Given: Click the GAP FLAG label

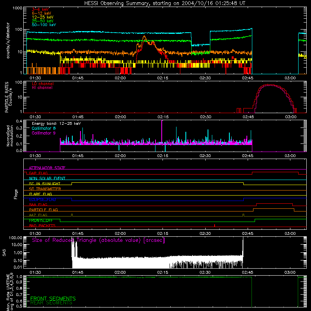Looking at the screenshot, I should click(x=38, y=173).
